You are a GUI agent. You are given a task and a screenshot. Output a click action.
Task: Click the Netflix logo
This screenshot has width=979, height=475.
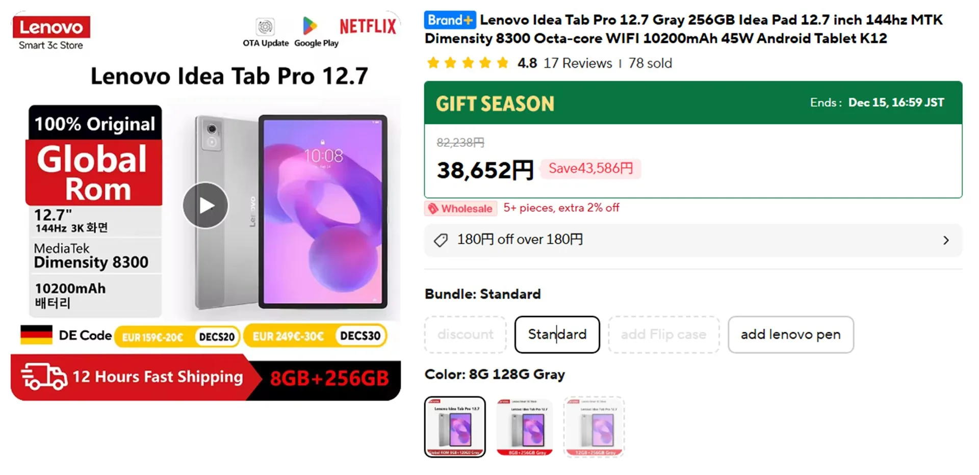tap(368, 27)
